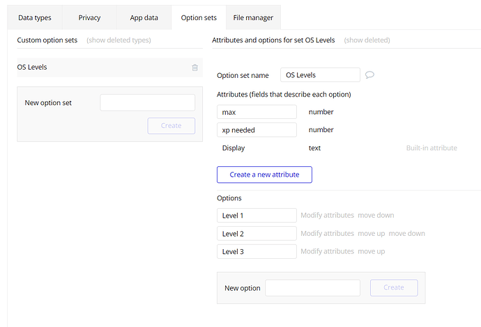This screenshot has height=327, width=481.
Task: Click the New option set name field
Action: click(x=147, y=103)
